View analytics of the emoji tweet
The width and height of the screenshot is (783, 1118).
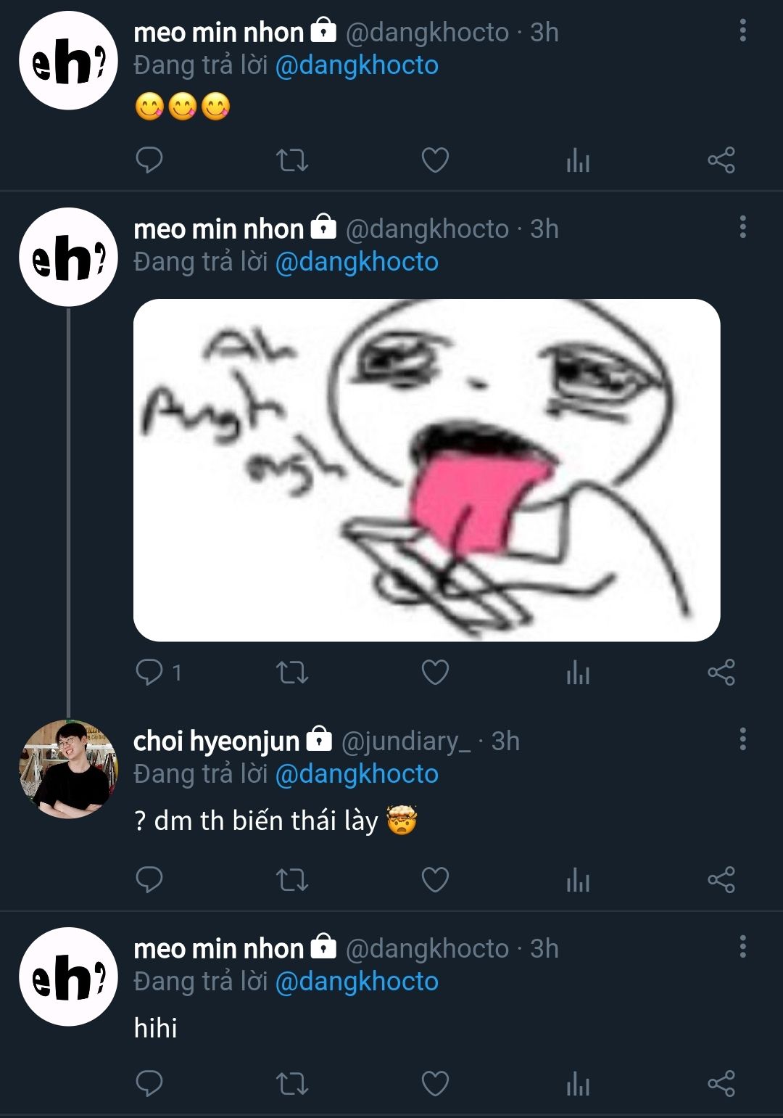[578, 160]
